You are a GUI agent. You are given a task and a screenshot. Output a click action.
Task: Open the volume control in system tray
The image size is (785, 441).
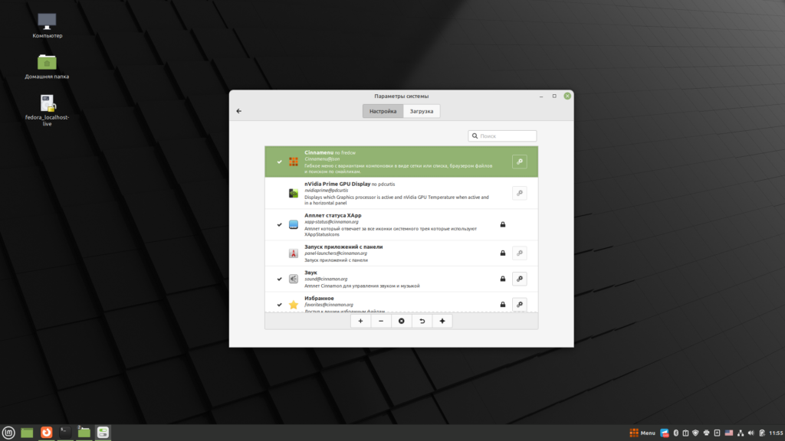pos(751,433)
